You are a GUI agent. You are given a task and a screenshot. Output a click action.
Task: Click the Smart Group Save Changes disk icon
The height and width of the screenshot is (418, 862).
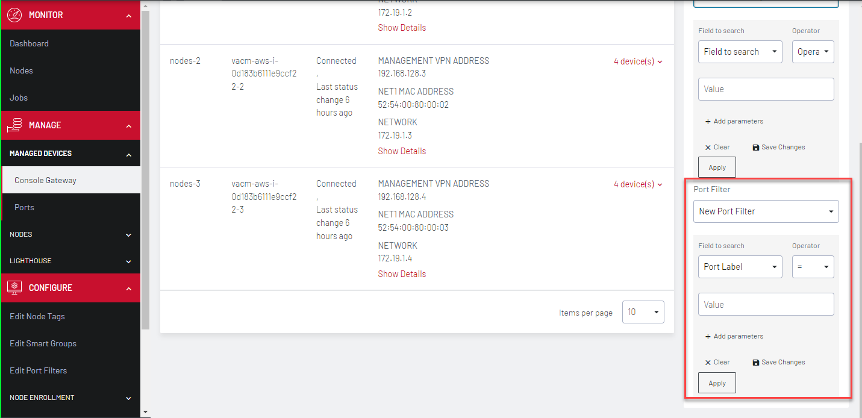[756, 148]
